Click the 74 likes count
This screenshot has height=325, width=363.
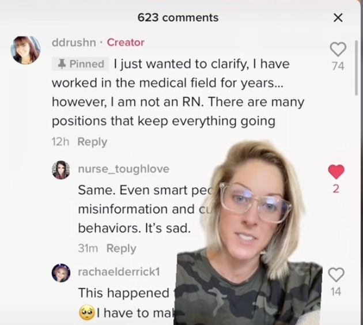(338, 66)
